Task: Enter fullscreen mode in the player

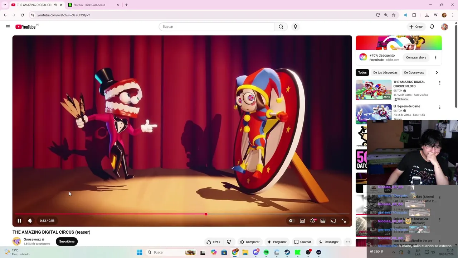Action: pos(343,221)
